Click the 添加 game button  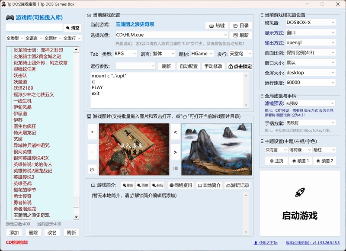coord(14,233)
